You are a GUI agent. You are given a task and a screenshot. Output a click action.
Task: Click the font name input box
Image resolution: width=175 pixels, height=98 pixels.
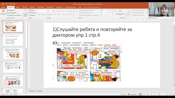(42, 11)
